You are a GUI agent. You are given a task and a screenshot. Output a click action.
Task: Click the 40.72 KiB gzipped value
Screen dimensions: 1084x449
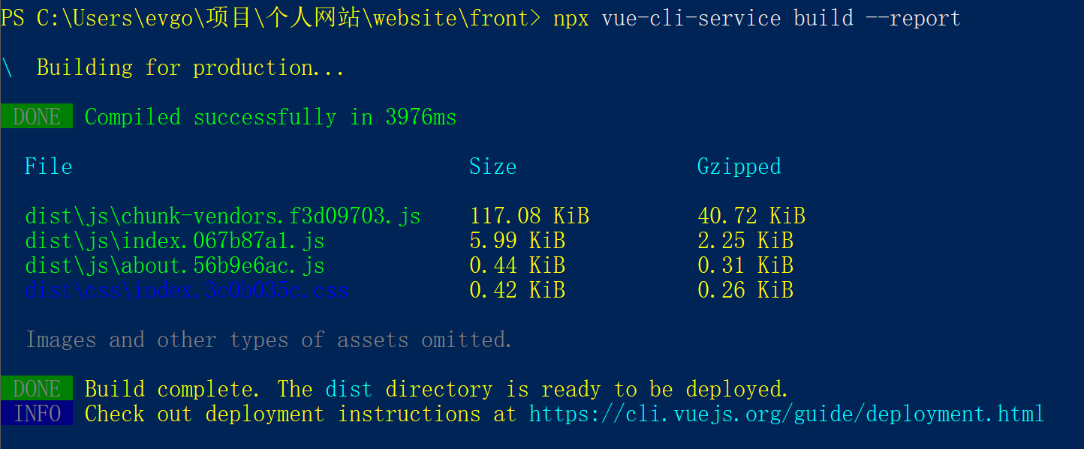pos(751,217)
